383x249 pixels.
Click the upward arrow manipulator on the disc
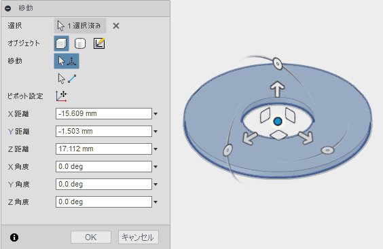(x=278, y=89)
